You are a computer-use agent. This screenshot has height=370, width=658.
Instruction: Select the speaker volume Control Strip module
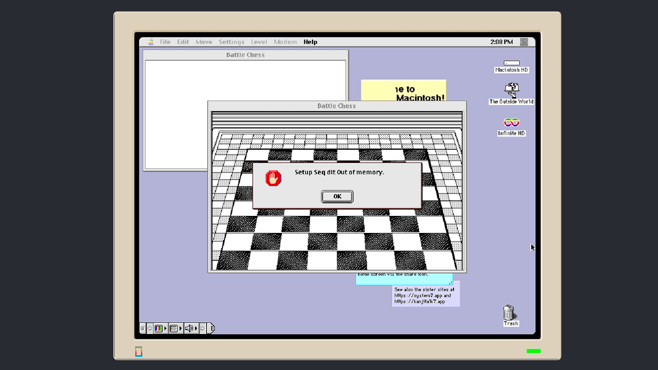pyautogui.click(x=188, y=328)
